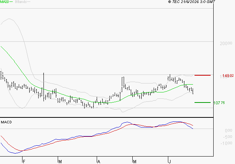The width and height of the screenshot is (235, 164).
Task: Click the red 149.02 resistance value
Action: (x=228, y=76)
